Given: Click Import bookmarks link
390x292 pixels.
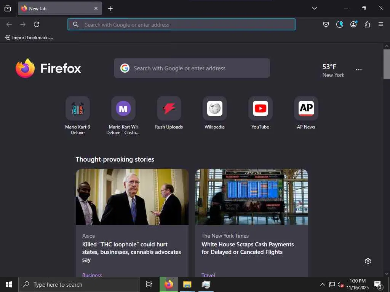Looking at the screenshot, I should pyautogui.click(x=29, y=38).
